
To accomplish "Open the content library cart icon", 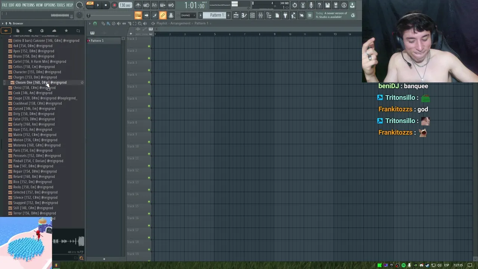I will 310,15.
